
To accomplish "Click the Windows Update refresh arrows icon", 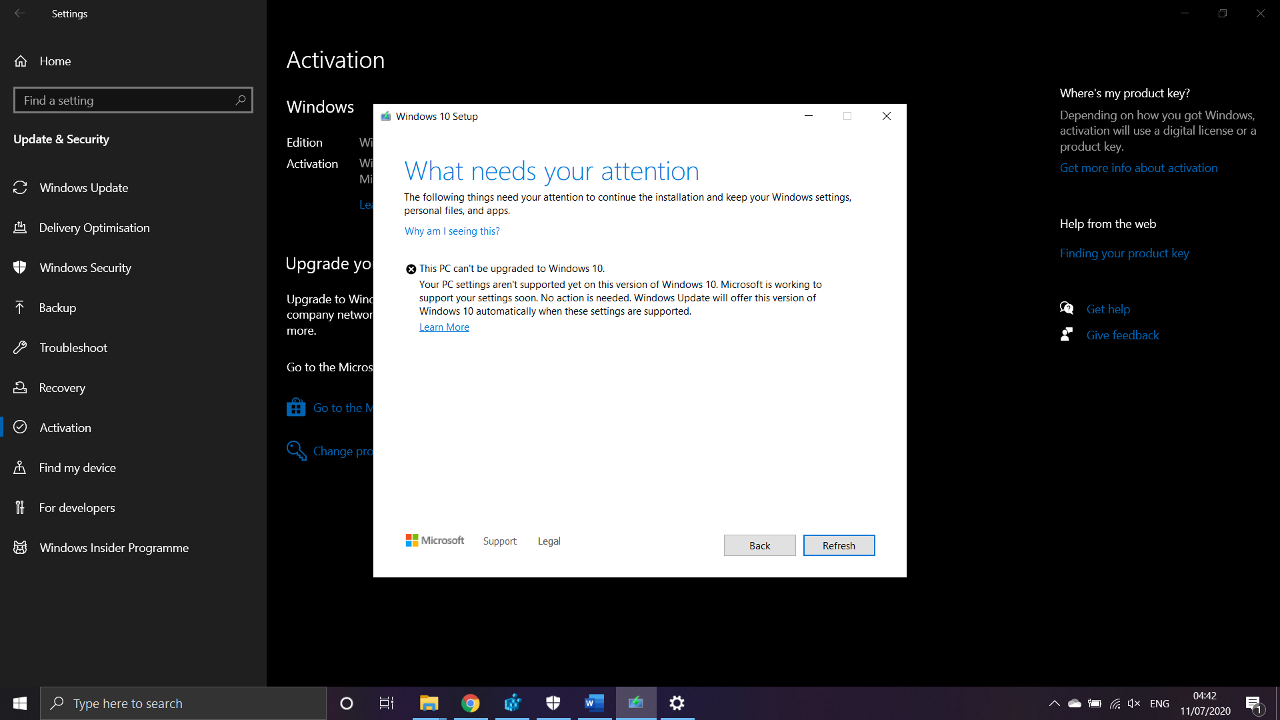I will tap(20, 187).
